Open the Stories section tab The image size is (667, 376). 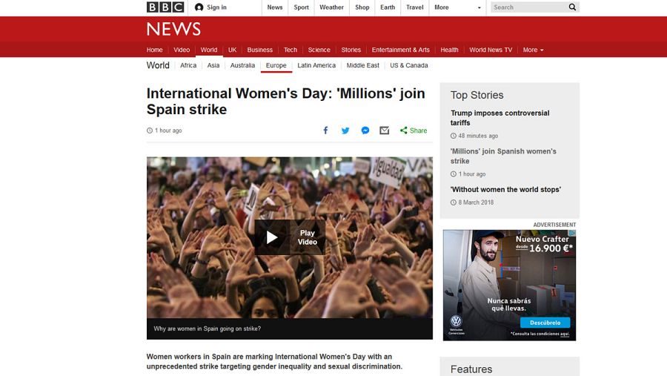point(351,50)
